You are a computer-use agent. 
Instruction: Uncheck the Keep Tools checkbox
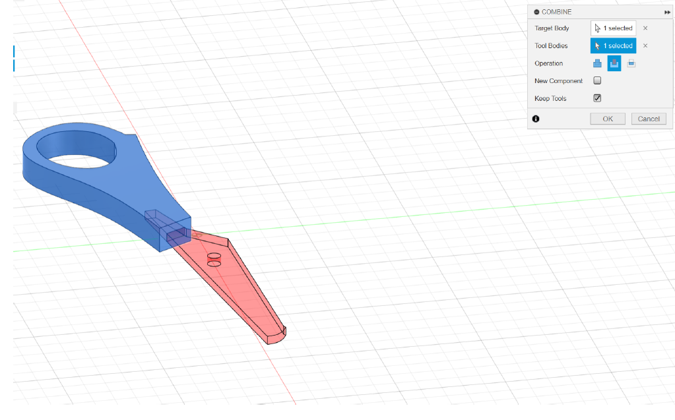tap(597, 98)
